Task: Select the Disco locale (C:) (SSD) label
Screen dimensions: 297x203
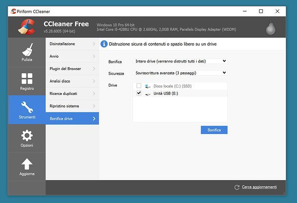Action: pyautogui.click(x=172, y=86)
